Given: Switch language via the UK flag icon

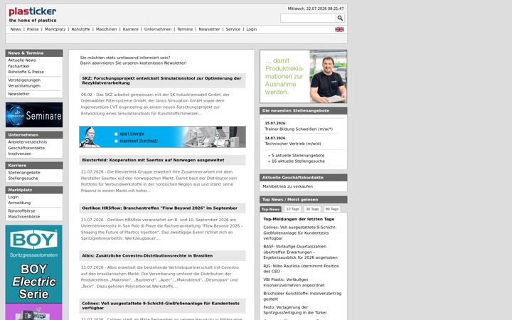Looking at the screenshot, I should (339, 29).
